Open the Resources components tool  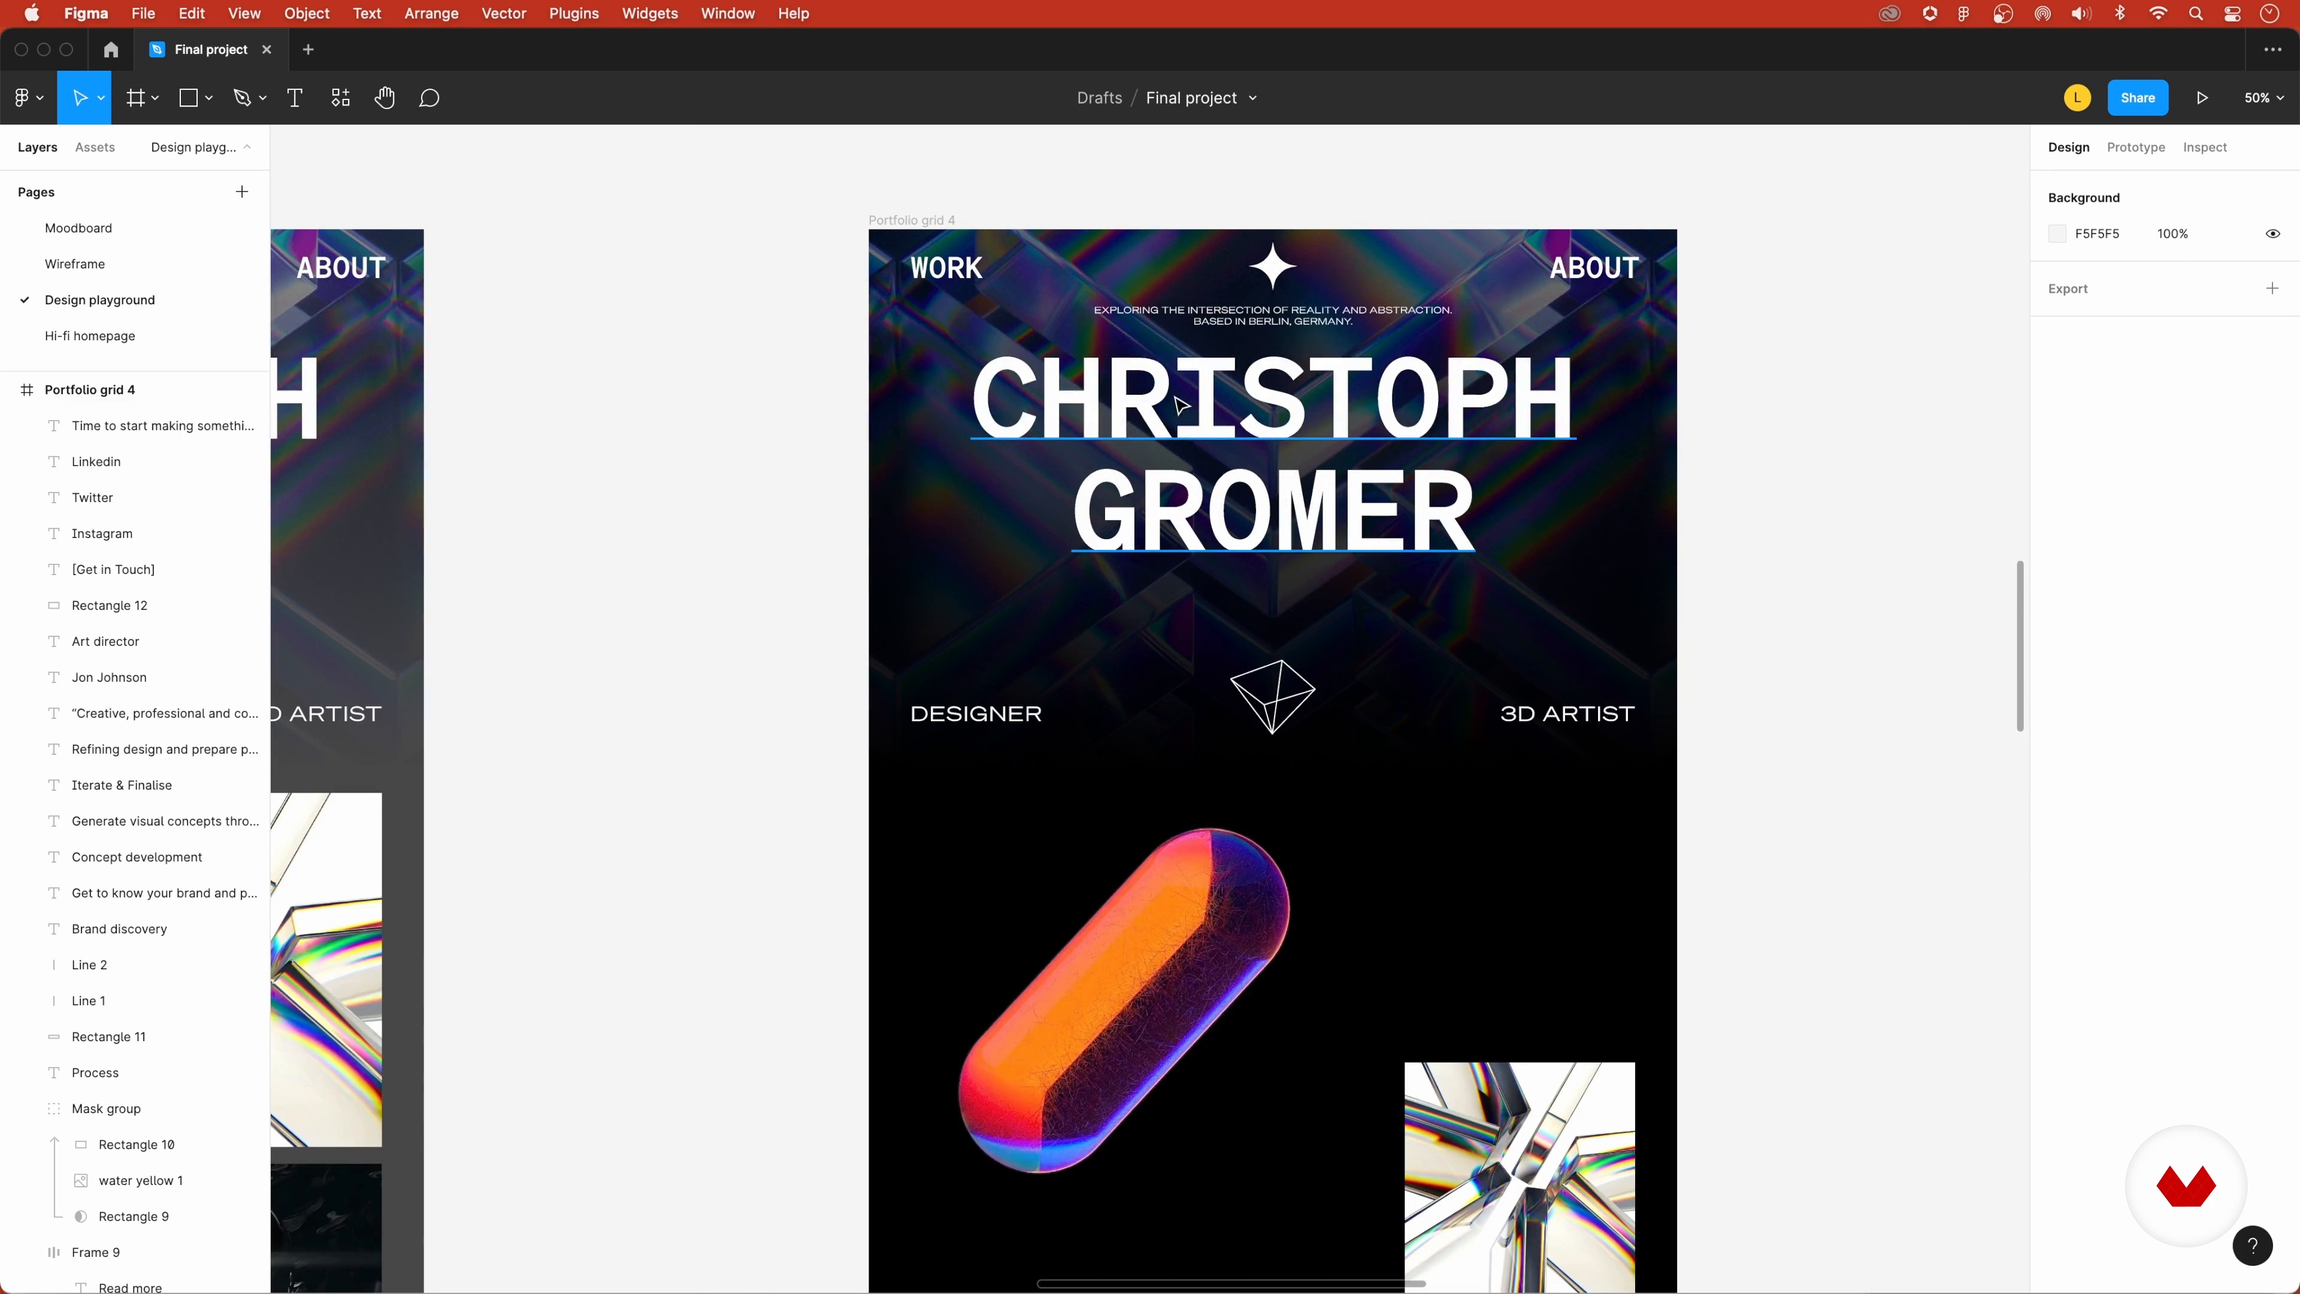(341, 98)
